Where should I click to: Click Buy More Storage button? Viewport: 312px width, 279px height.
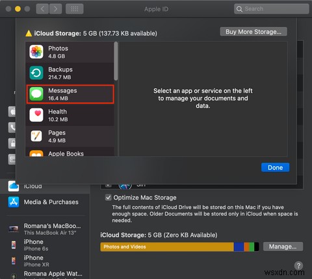point(253,32)
